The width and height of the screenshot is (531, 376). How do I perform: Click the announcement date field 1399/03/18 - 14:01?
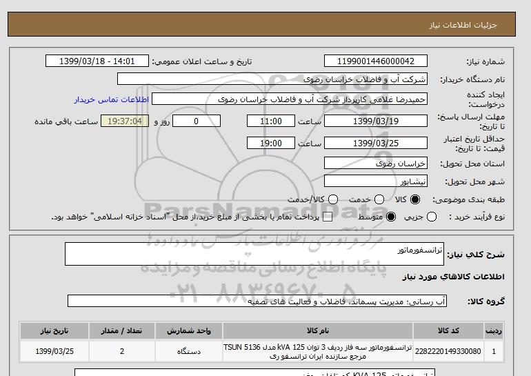point(97,61)
